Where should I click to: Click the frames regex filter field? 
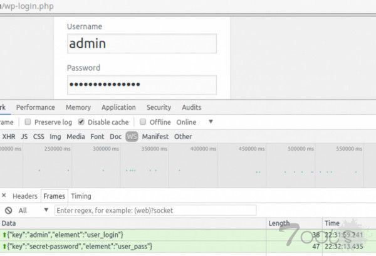pyautogui.click(x=155, y=210)
